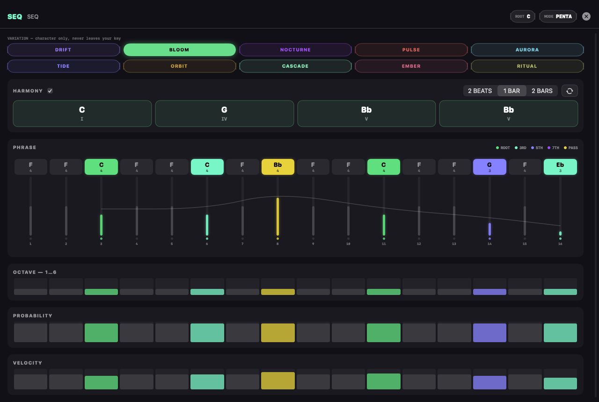Click the third chord card, the first Bb
The image size is (599, 402).
coord(366,114)
